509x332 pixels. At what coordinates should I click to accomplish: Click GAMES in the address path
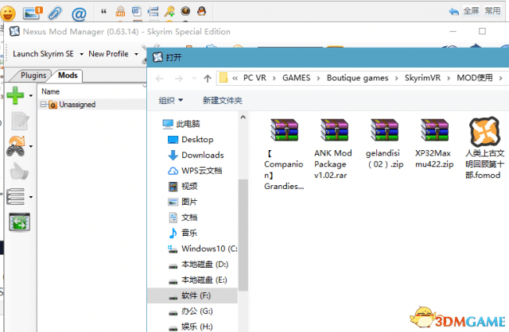point(296,78)
